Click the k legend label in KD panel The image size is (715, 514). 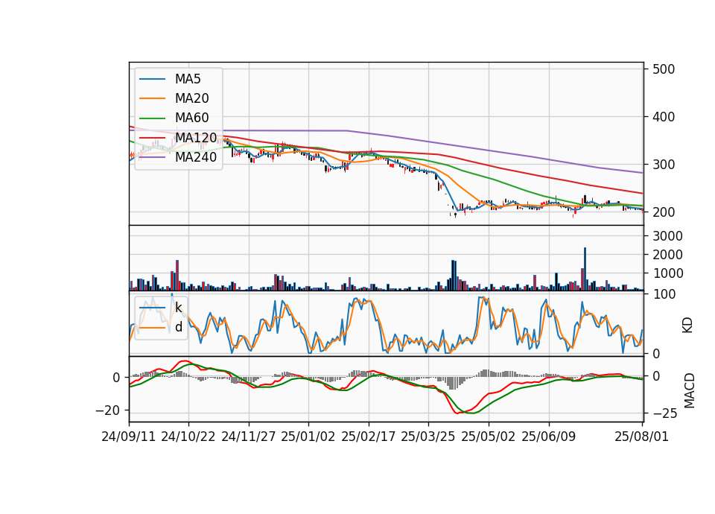coord(178,308)
